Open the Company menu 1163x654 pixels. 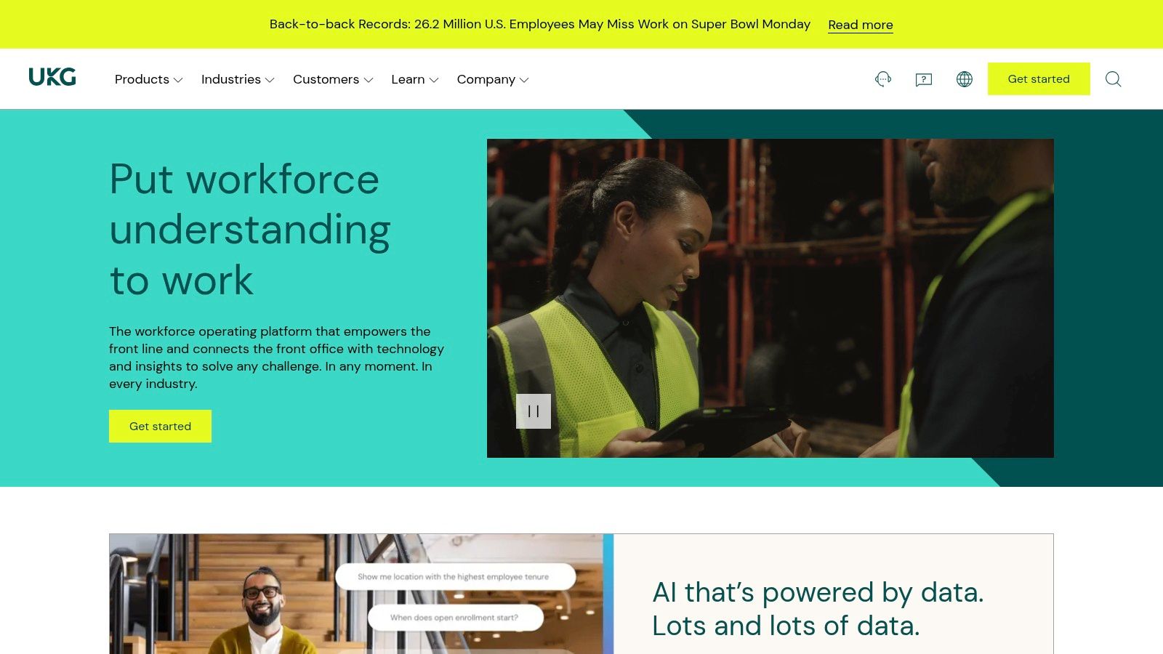(x=493, y=79)
